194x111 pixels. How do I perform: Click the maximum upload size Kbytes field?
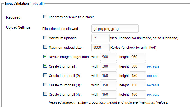pos(100,47)
